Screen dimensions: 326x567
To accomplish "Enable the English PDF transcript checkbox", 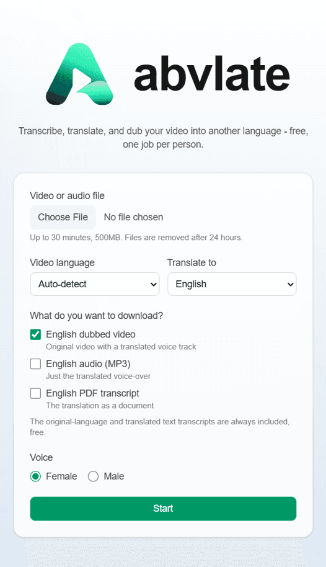I will 35,393.
